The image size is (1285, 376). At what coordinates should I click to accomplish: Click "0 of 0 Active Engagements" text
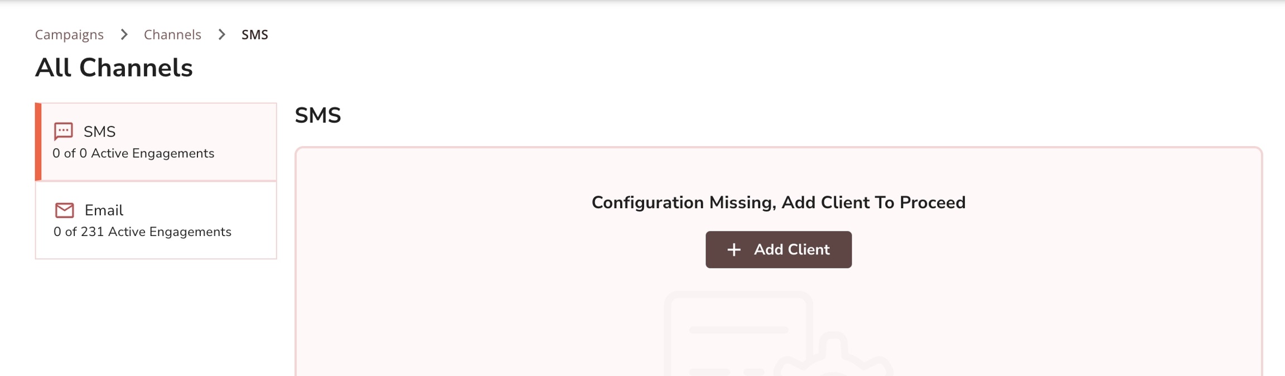(x=133, y=153)
